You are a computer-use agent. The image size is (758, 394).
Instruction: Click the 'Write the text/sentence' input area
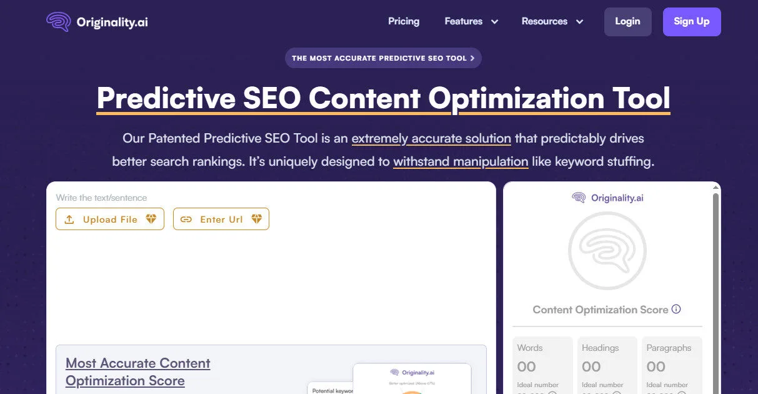102,197
